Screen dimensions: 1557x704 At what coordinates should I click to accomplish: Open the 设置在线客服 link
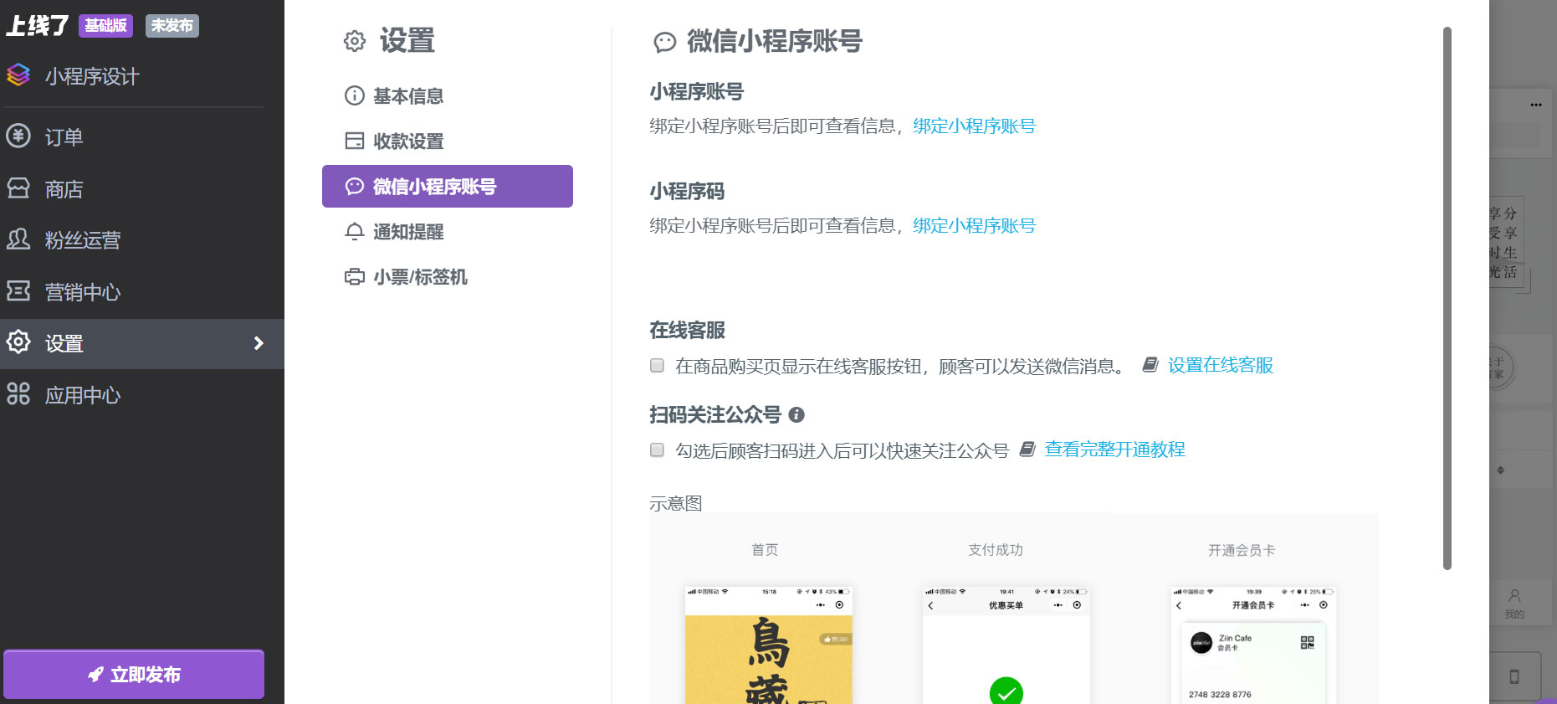tap(1221, 365)
